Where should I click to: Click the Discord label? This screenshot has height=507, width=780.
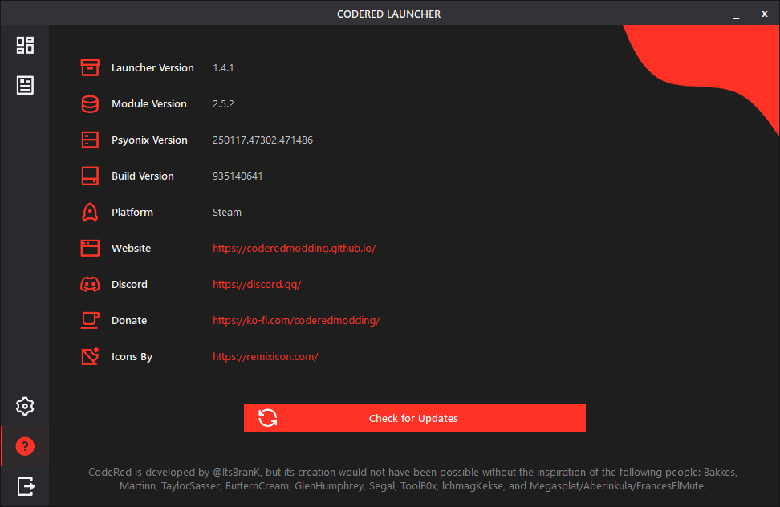[x=129, y=284]
